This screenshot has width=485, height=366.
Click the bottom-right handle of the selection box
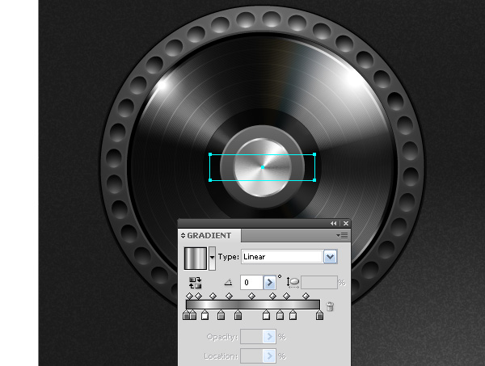point(314,180)
